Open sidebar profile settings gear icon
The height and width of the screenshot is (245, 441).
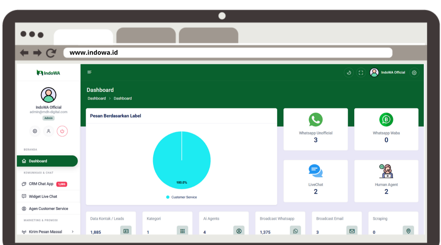tap(35, 131)
